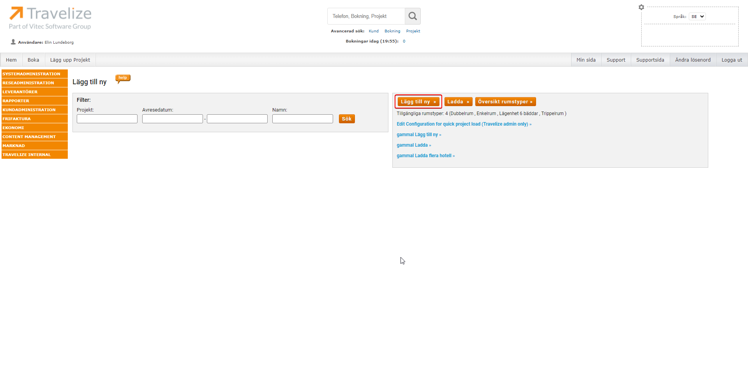The image size is (748, 378).
Task: Click Logga ut
Action: point(732,60)
